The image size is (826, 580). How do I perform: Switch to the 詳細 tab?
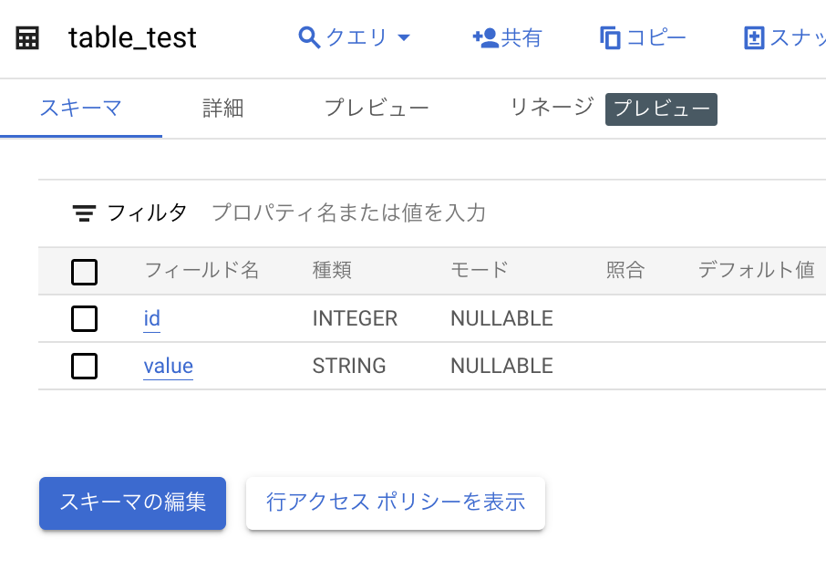coord(222,107)
